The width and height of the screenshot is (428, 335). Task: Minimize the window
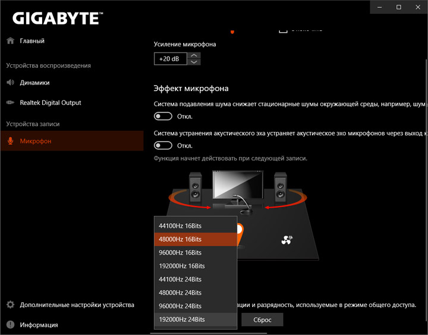click(x=379, y=7)
